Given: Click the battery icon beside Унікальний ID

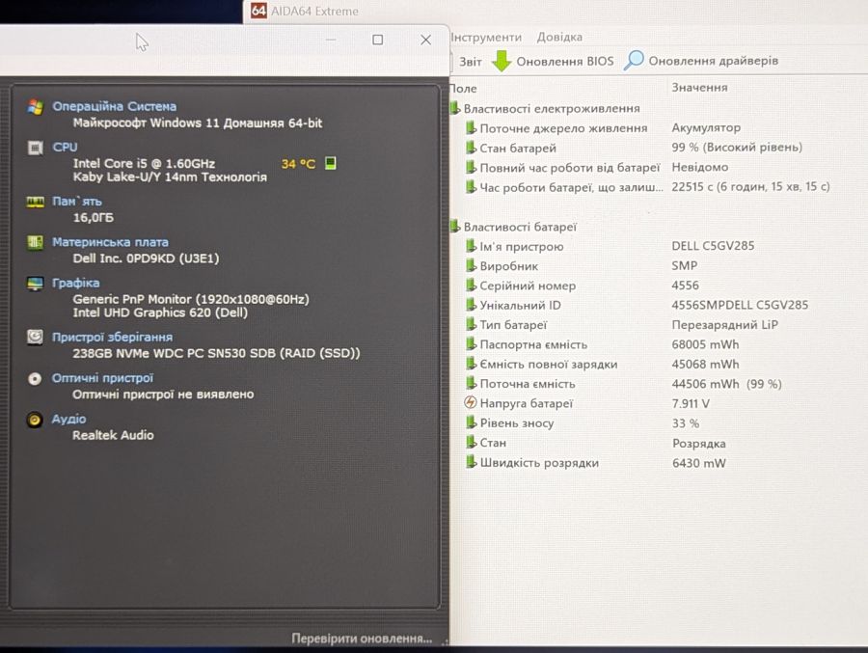Looking at the screenshot, I should pyautogui.click(x=471, y=305).
